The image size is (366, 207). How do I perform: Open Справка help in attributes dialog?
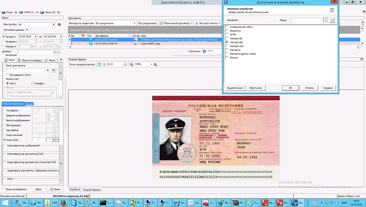(x=328, y=88)
